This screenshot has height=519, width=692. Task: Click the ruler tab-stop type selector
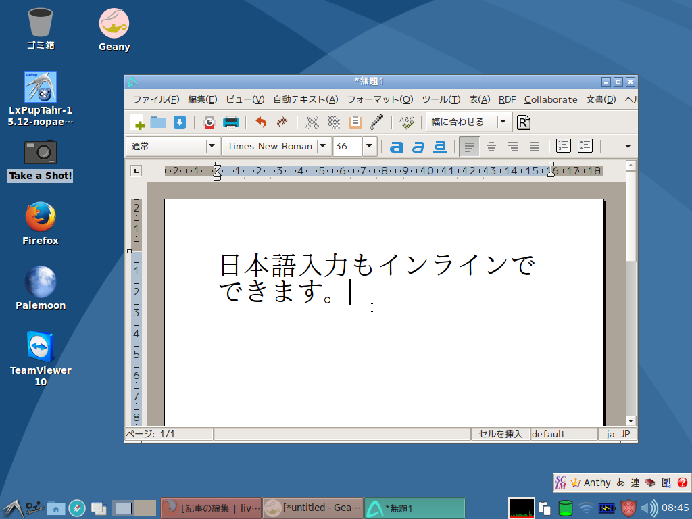click(136, 171)
